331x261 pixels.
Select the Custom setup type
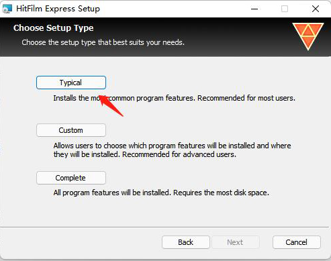click(x=71, y=130)
